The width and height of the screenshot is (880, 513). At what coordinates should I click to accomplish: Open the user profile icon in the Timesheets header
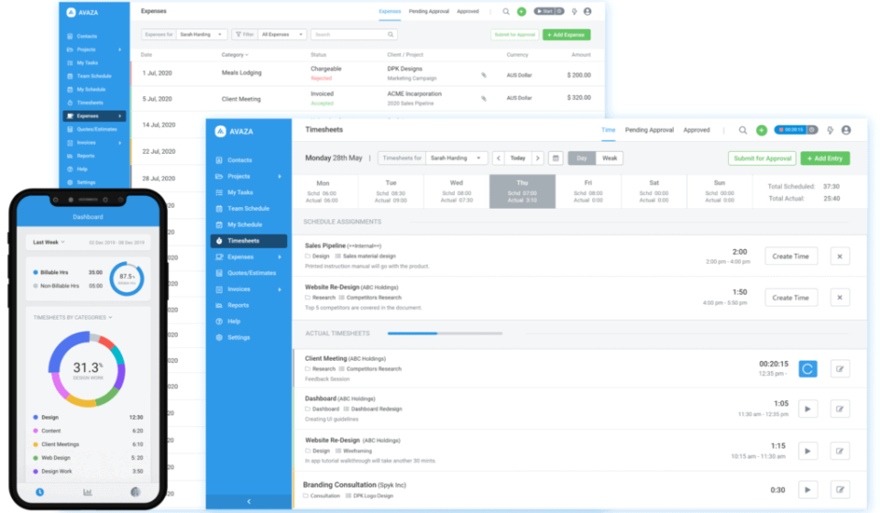point(846,130)
